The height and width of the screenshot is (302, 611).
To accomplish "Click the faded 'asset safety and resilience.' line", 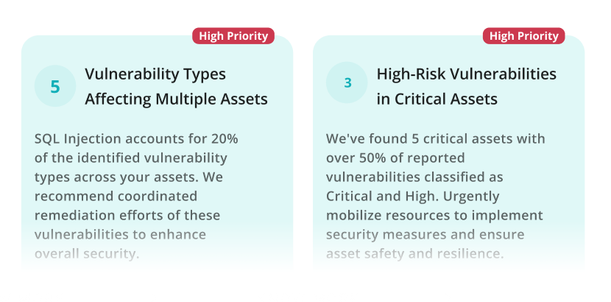I will click(415, 254).
